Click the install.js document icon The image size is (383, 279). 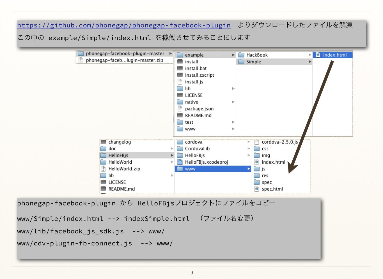pyautogui.click(x=180, y=82)
